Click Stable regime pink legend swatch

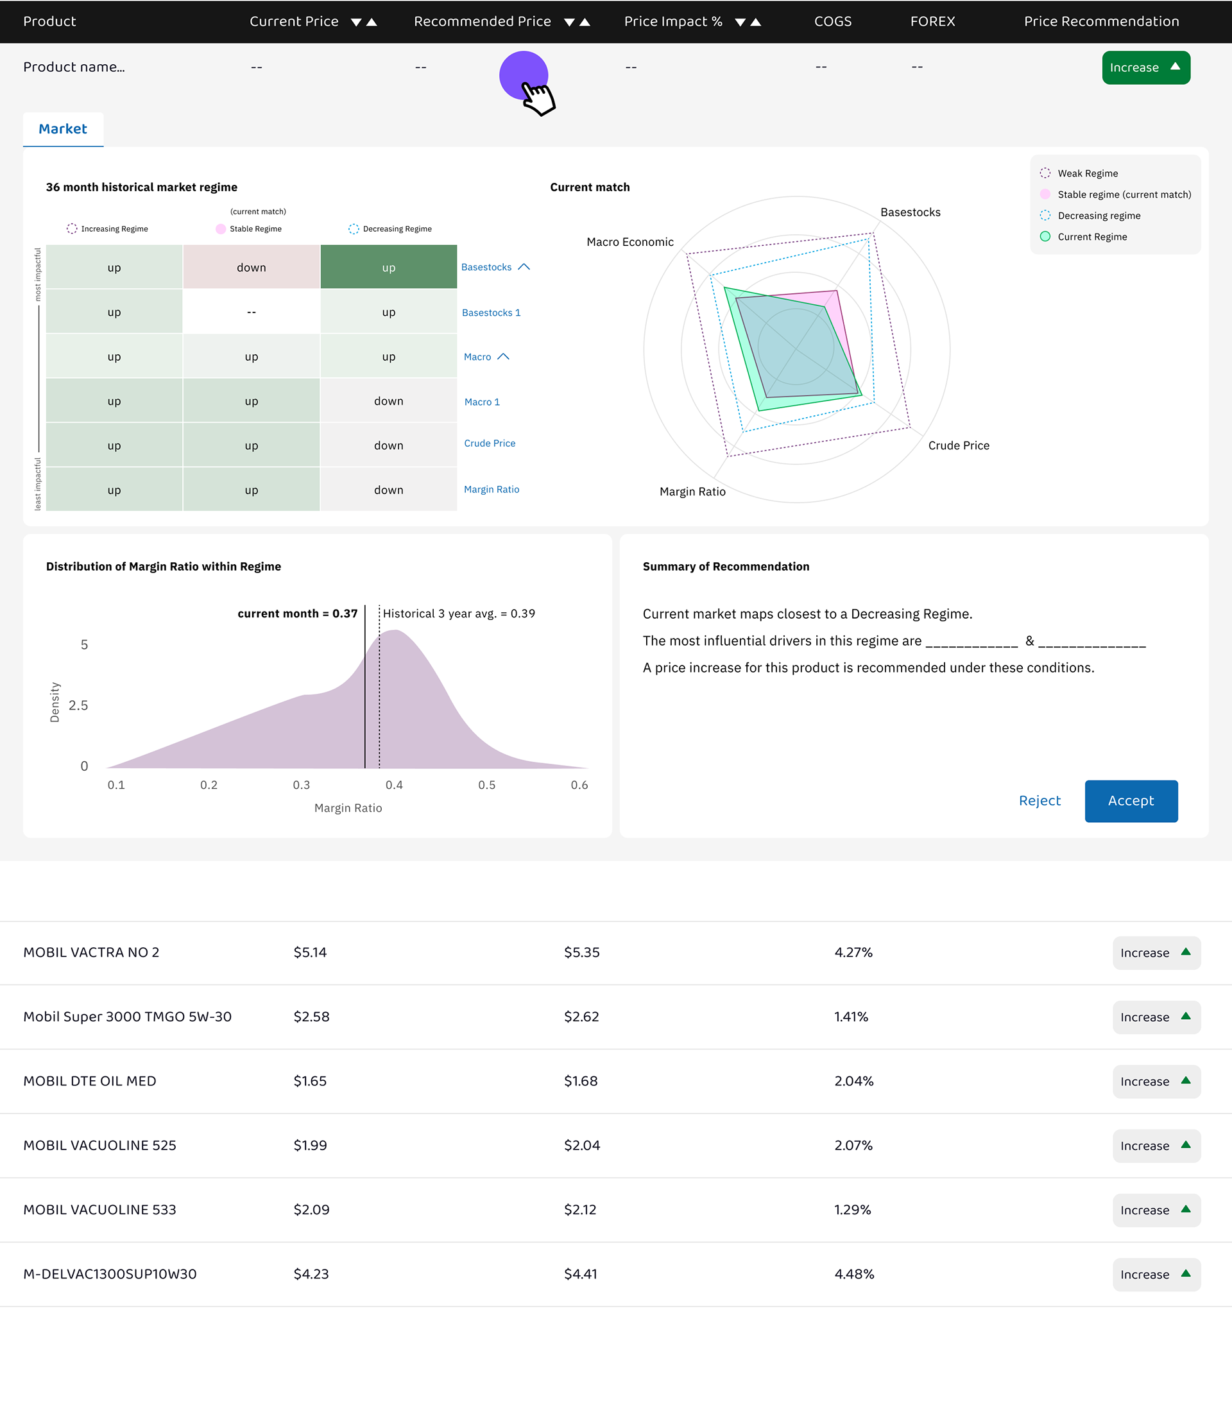click(1045, 194)
